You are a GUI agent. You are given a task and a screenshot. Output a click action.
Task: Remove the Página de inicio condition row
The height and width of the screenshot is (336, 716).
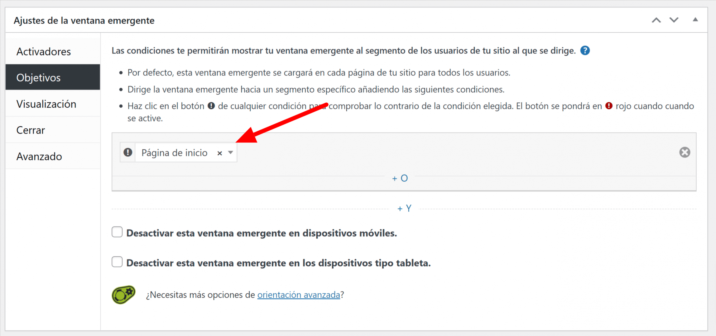(x=685, y=152)
